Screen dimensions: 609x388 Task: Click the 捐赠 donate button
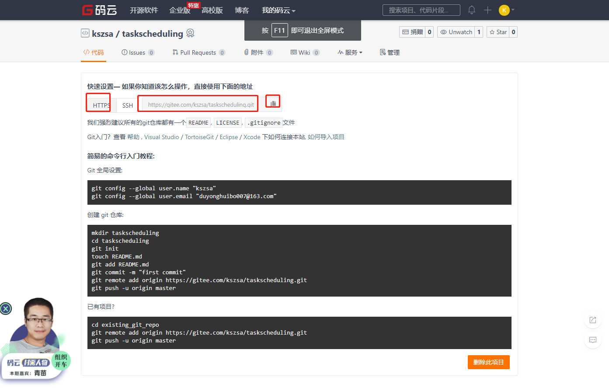412,32
